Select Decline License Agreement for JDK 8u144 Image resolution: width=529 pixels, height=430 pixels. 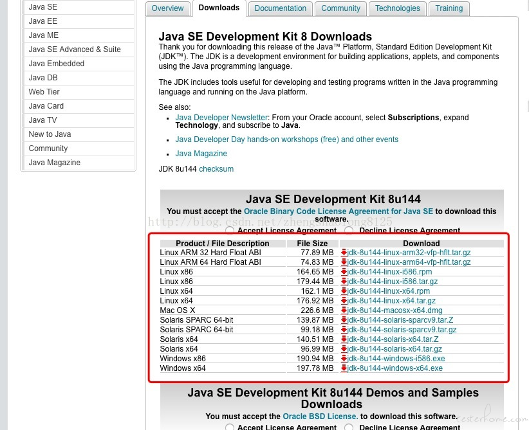click(349, 231)
